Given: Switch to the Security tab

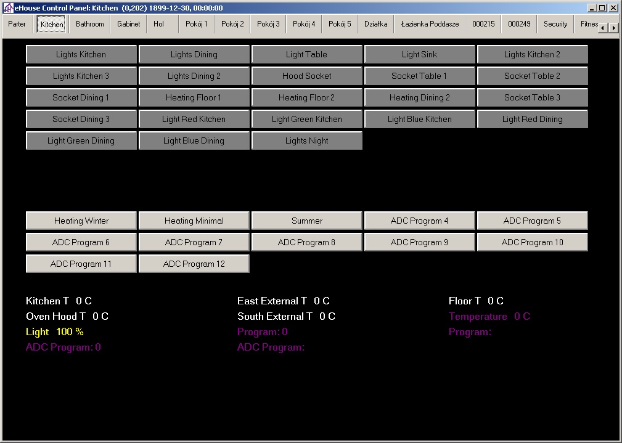Looking at the screenshot, I should [555, 24].
